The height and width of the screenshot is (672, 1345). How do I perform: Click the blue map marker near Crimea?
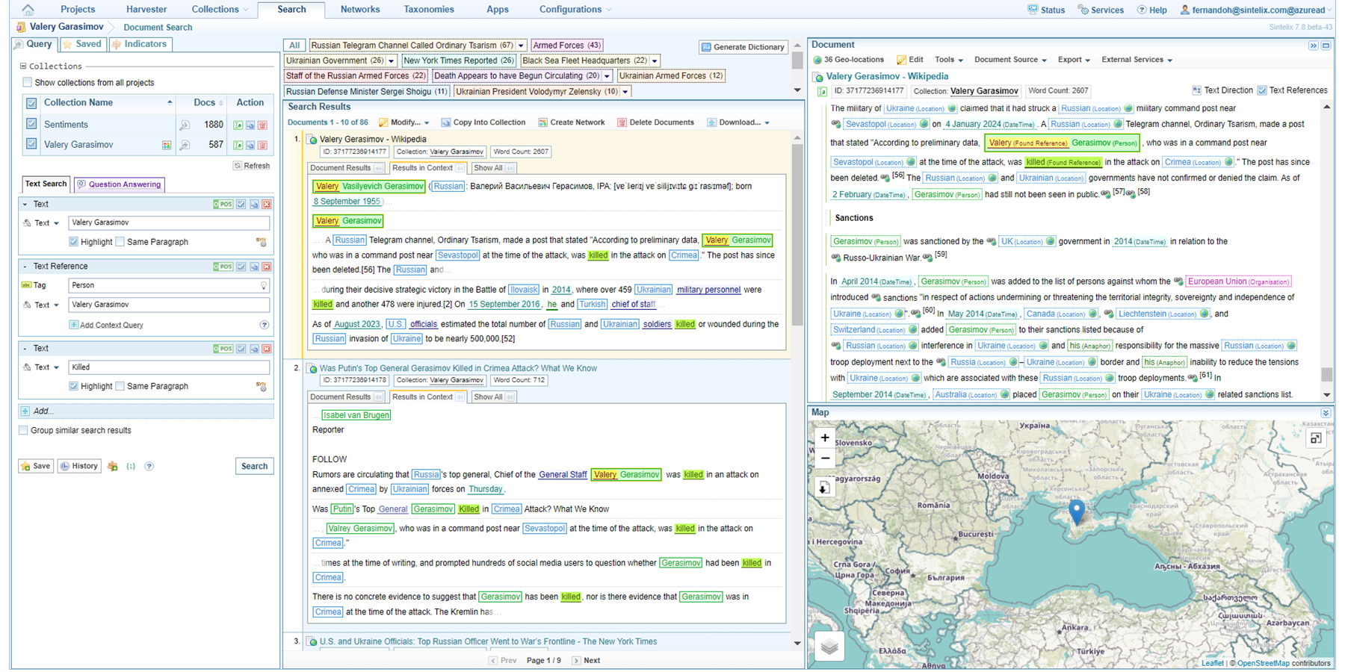[1076, 511]
